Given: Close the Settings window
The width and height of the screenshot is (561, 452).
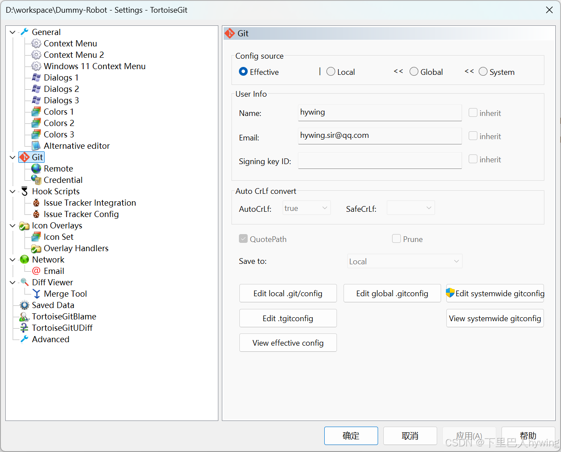Looking at the screenshot, I should coord(549,10).
